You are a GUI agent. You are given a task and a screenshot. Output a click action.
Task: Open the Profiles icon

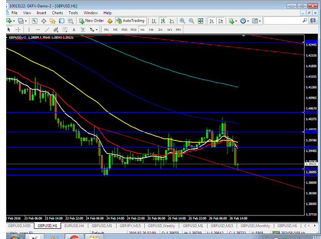(21, 21)
